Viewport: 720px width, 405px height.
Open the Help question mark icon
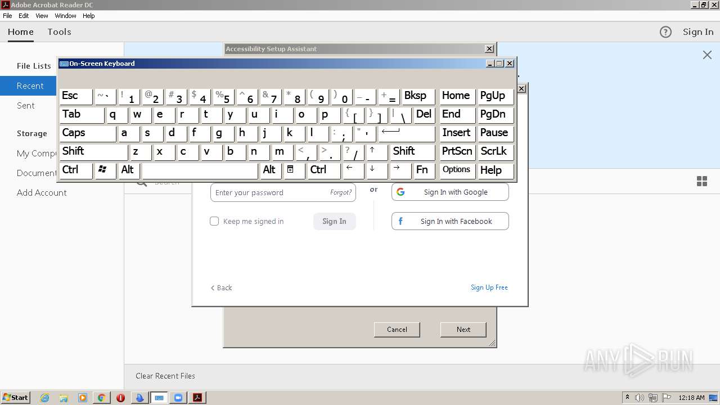665,32
